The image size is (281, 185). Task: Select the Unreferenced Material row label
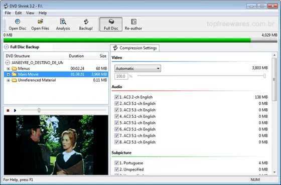click(37, 80)
